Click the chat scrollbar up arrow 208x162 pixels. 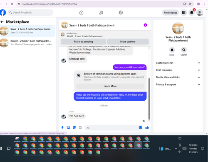click(149, 48)
